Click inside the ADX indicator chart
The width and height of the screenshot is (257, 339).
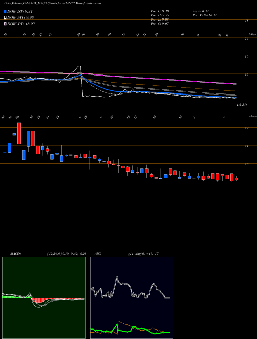pos(132,298)
